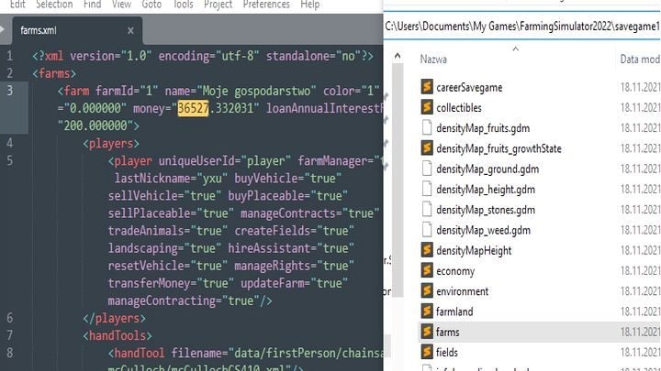Select the collectibles file icon

click(x=427, y=107)
